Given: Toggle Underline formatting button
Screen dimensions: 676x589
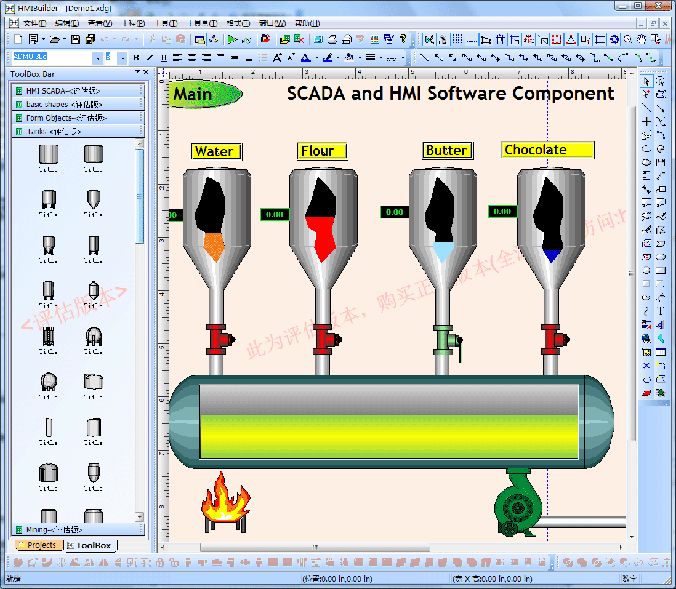Looking at the screenshot, I should [x=164, y=58].
